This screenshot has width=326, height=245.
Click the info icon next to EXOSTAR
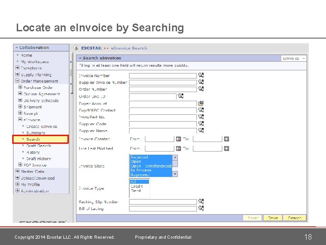click(x=76, y=48)
